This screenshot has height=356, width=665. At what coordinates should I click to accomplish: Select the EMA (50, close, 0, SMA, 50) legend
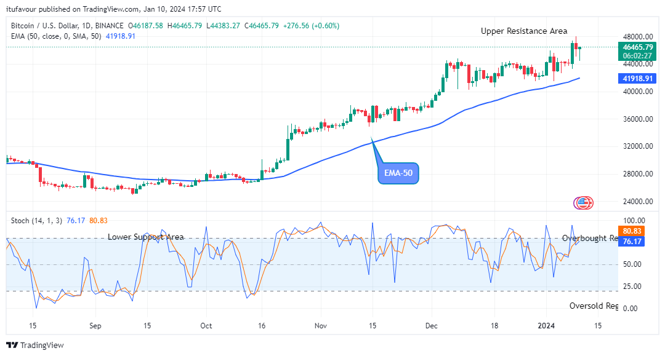pyautogui.click(x=56, y=36)
